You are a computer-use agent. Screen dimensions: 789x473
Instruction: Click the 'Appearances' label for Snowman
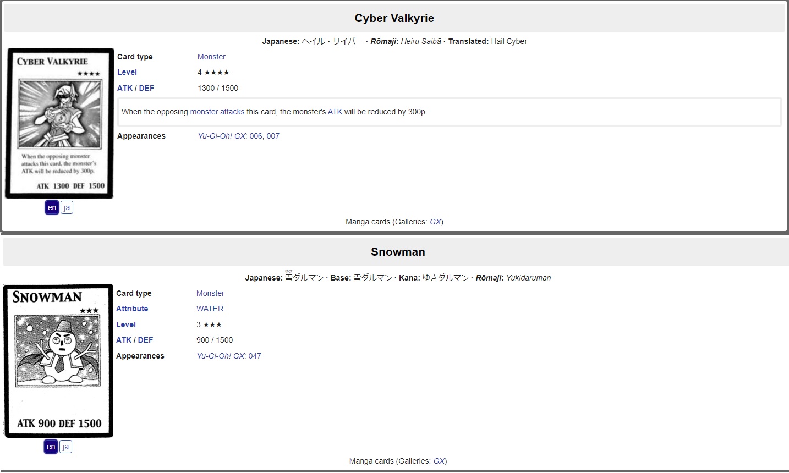click(140, 356)
